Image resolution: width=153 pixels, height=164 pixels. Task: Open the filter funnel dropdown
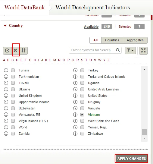(130, 51)
